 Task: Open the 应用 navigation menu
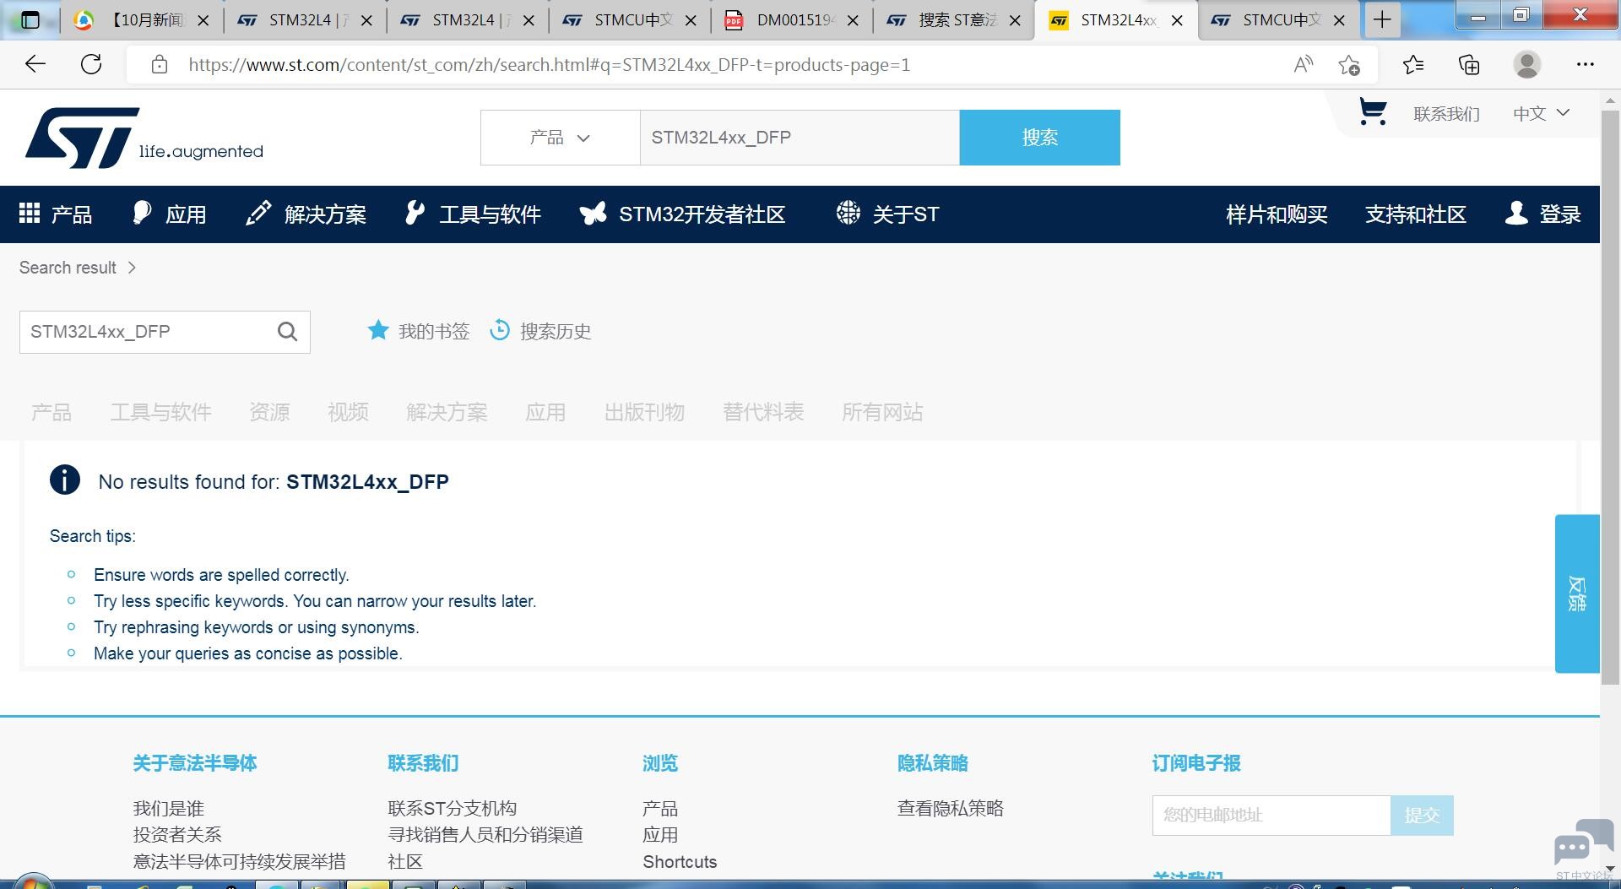pos(170,214)
